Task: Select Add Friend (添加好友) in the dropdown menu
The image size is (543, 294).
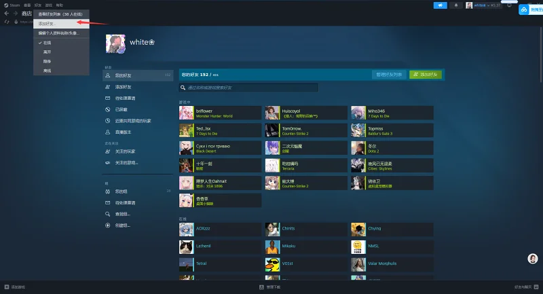Action: [46, 23]
